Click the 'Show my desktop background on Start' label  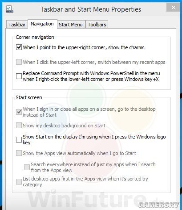point(64,126)
